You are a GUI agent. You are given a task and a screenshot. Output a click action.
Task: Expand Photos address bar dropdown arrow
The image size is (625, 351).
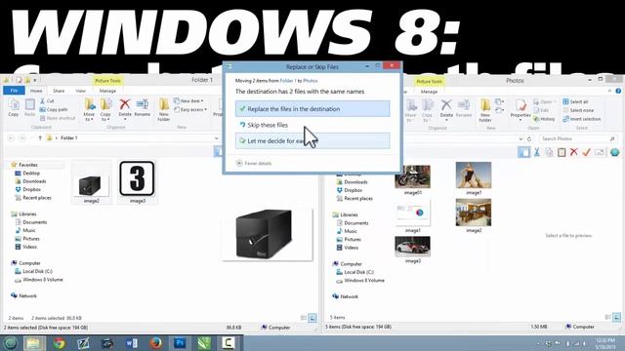521,138
